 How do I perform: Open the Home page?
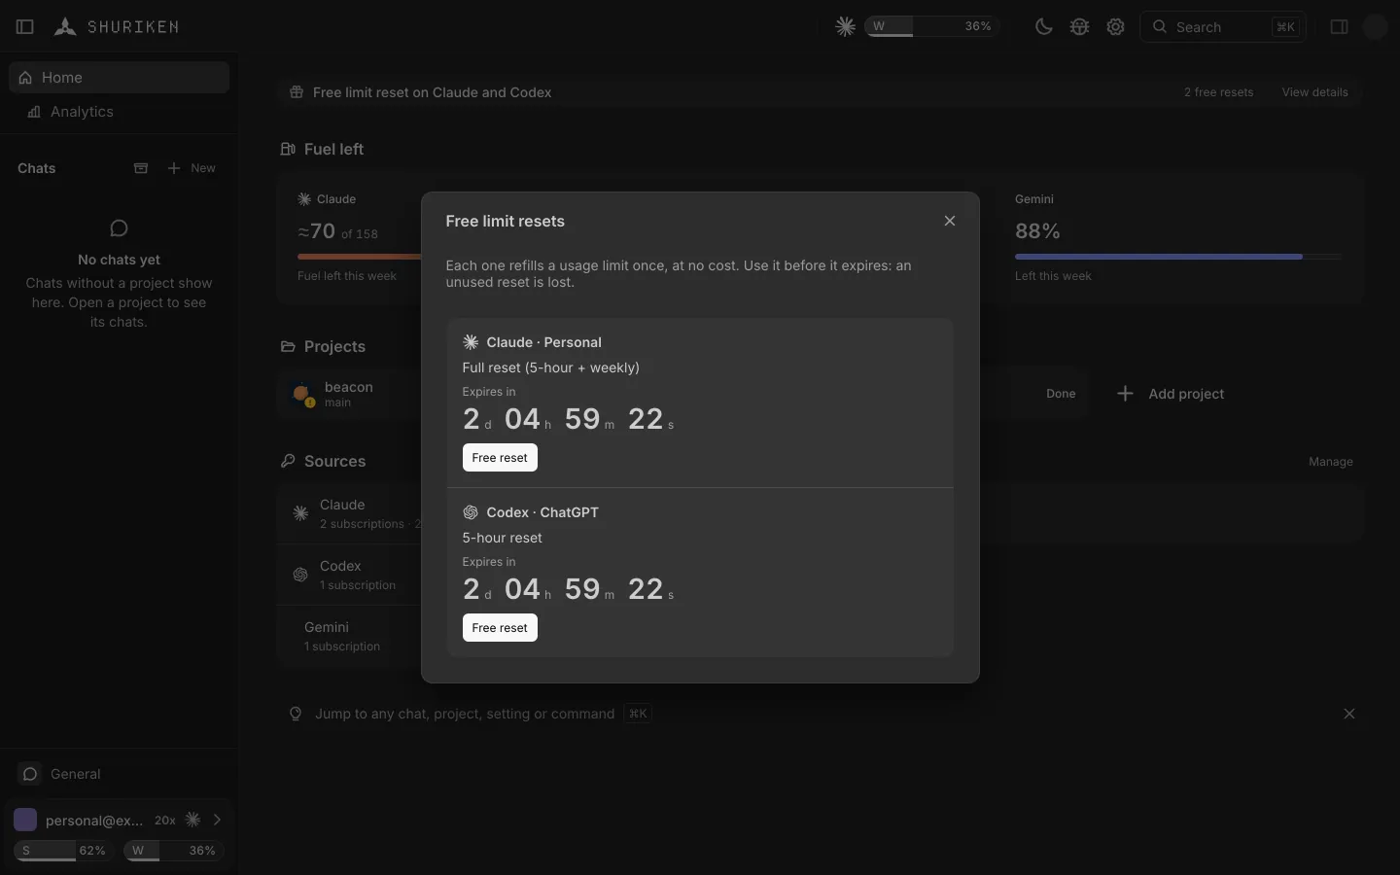119,78
